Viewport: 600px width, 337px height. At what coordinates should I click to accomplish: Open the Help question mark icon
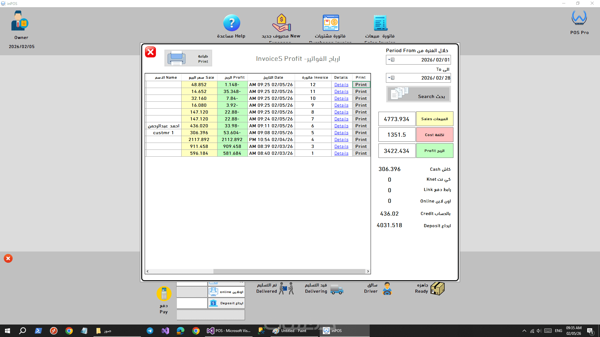[232, 23]
